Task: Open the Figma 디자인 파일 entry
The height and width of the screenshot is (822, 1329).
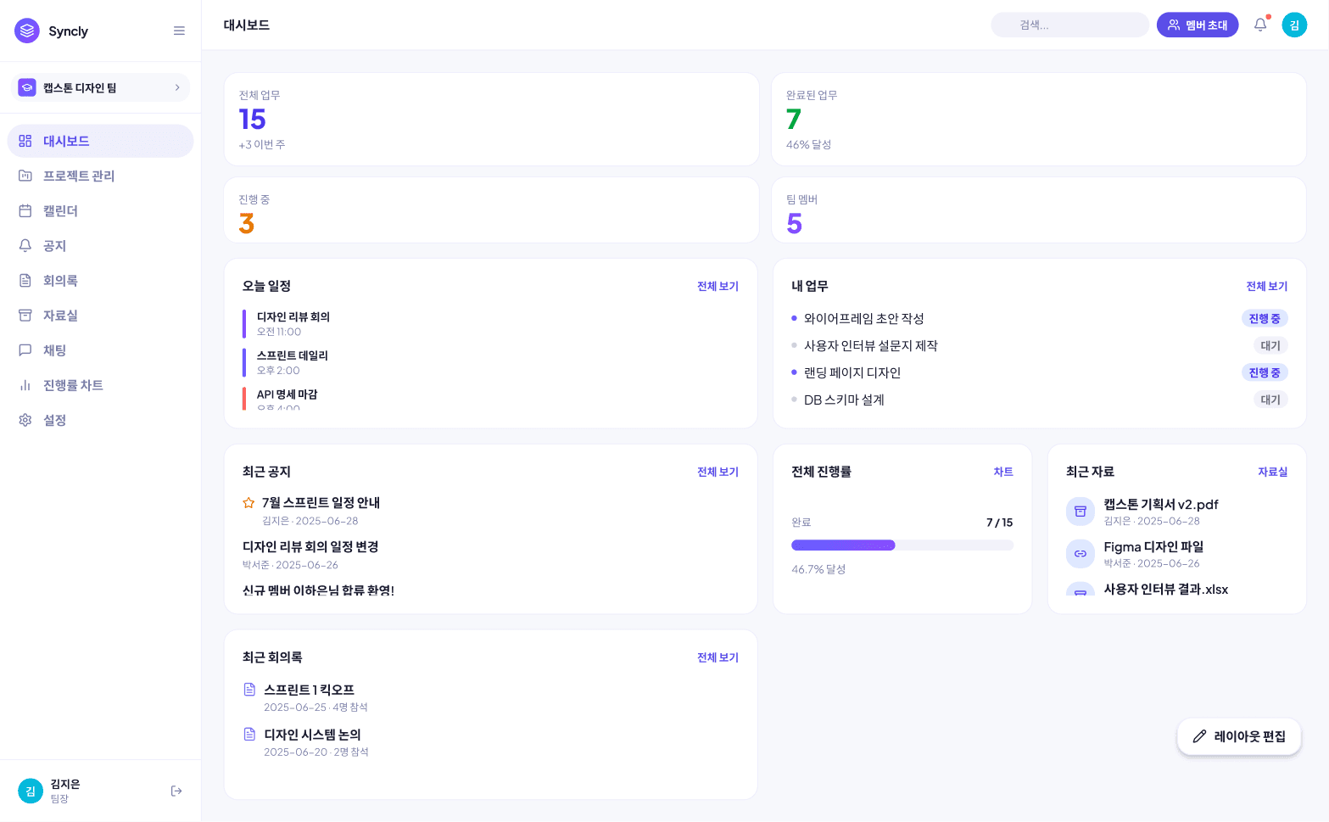Action: pos(1153,547)
